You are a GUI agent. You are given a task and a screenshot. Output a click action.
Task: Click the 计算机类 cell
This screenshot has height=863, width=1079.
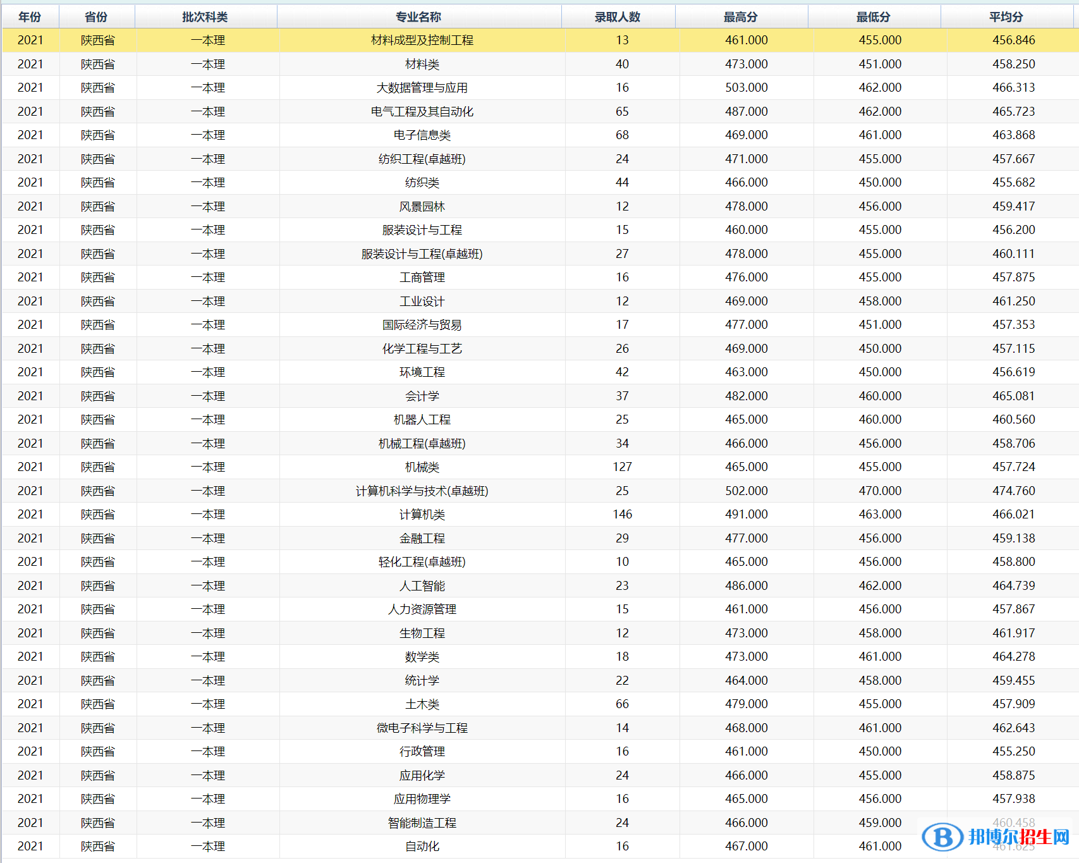[422, 515]
